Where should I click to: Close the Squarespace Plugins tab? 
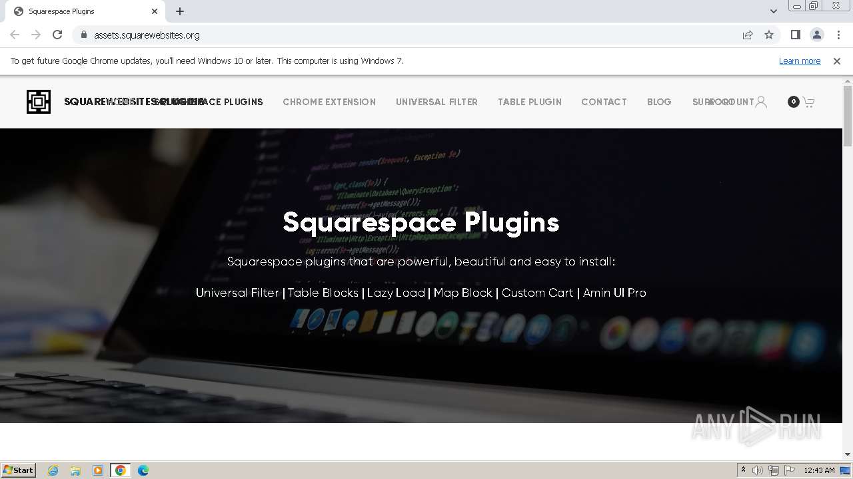(x=155, y=11)
